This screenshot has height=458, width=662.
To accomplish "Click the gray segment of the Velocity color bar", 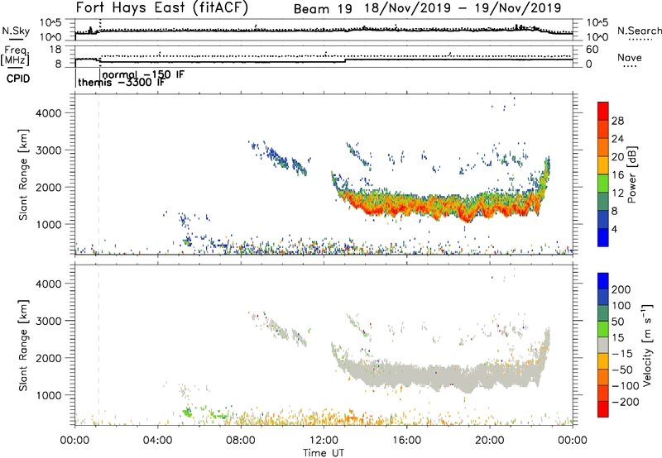I will tap(603, 345).
